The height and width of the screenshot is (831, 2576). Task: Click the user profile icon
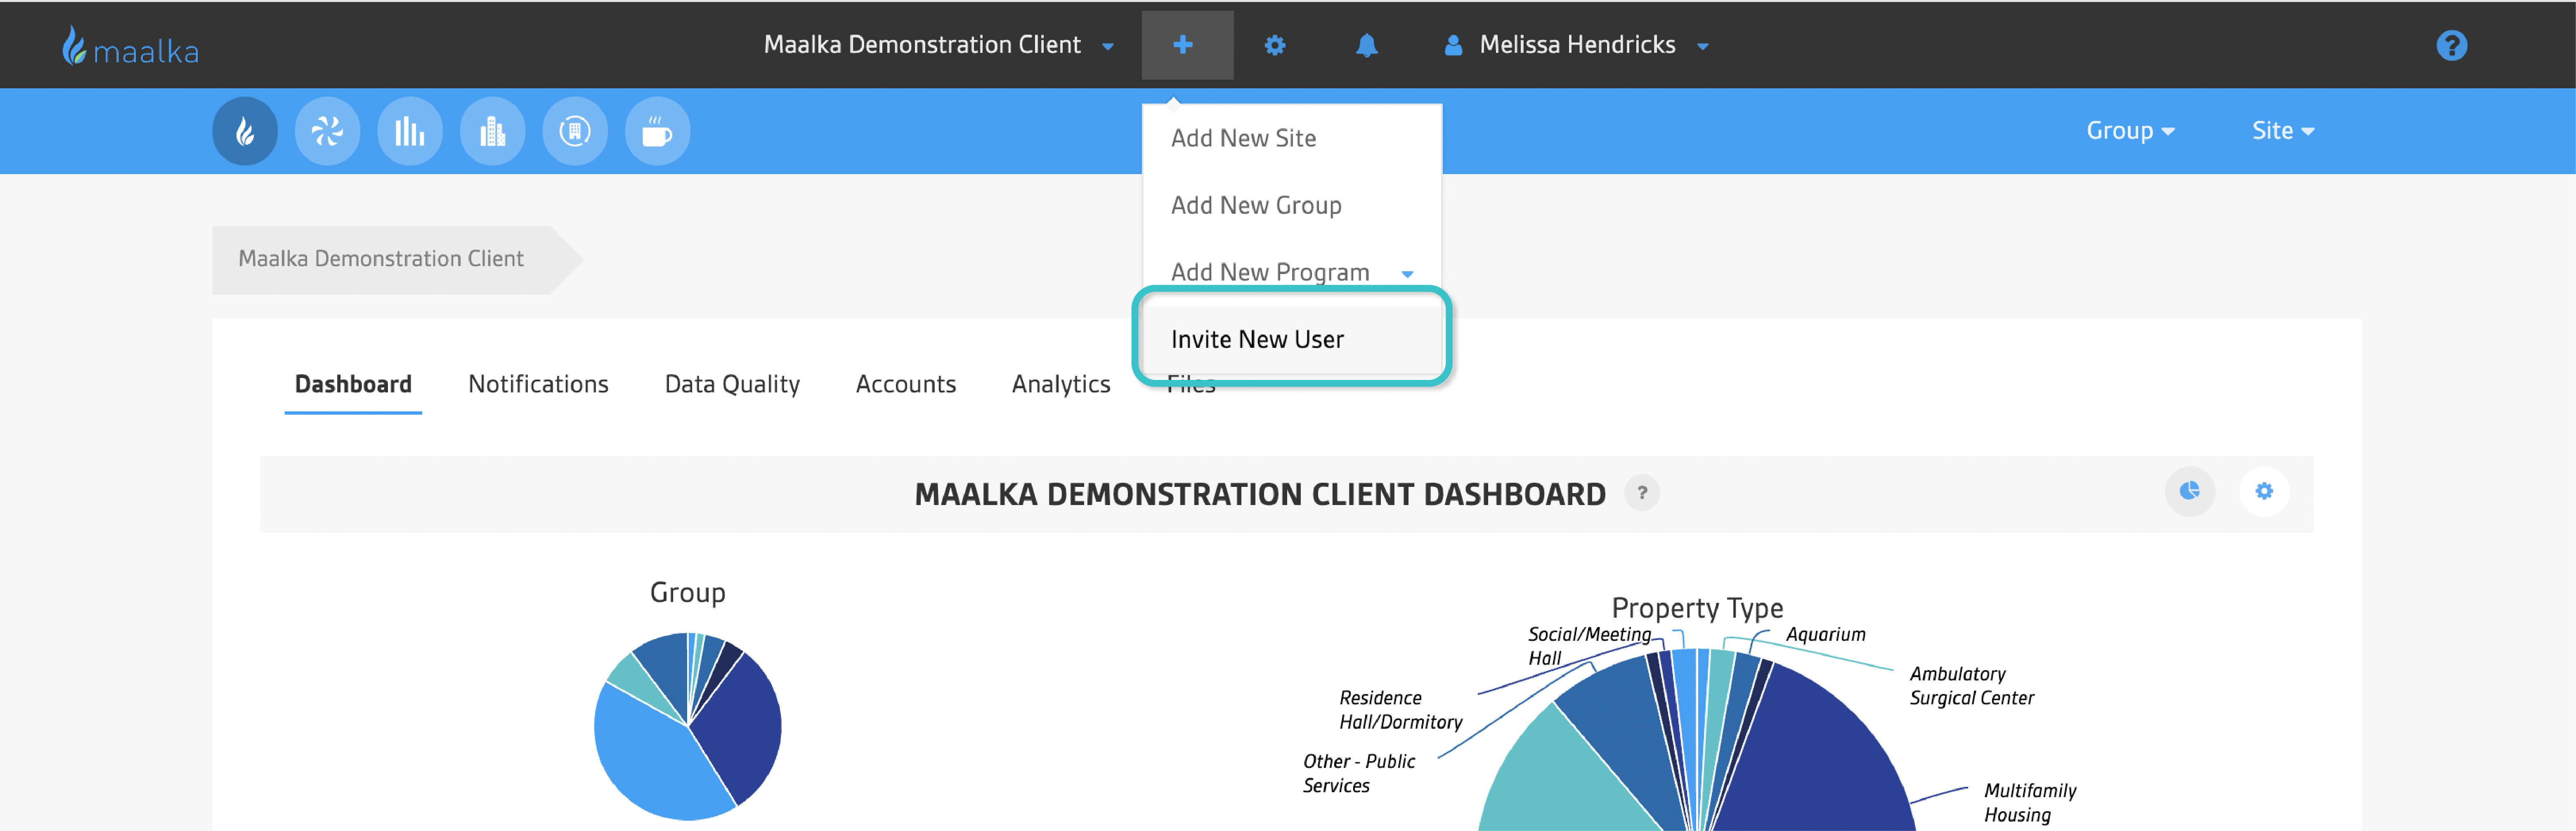point(1453,45)
